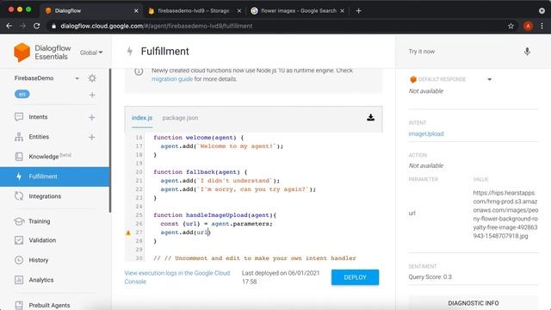Open Validation in the sidebar
The image size is (551, 310).
pyautogui.click(x=42, y=240)
